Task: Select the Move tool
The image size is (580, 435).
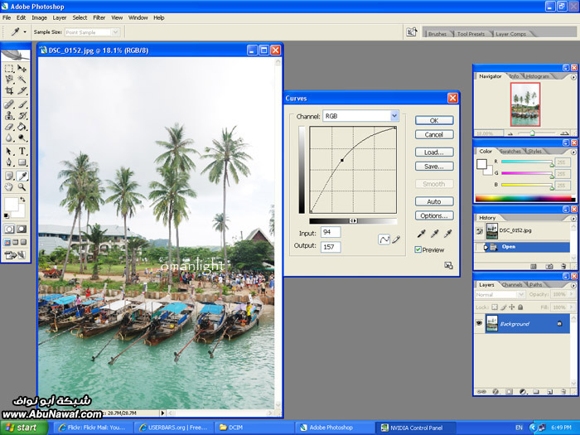Action: tap(22, 68)
